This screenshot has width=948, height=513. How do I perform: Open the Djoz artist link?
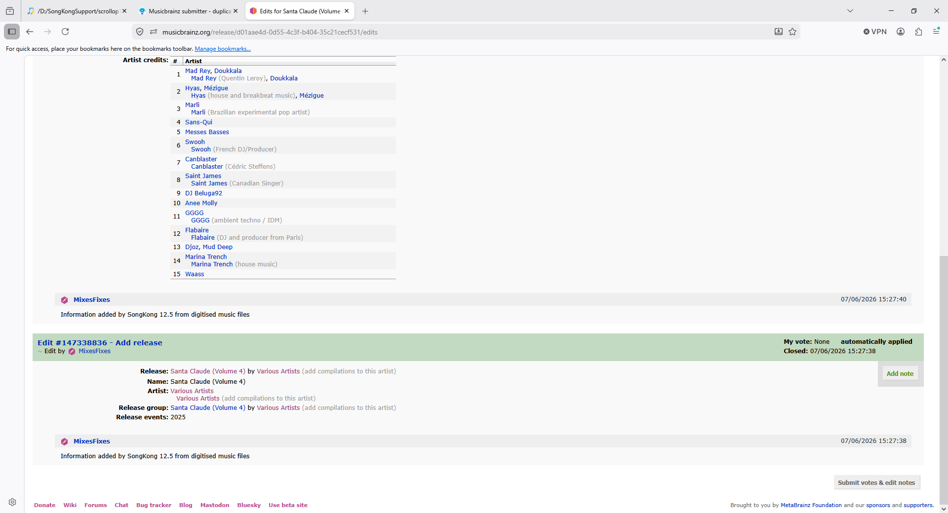pos(192,247)
